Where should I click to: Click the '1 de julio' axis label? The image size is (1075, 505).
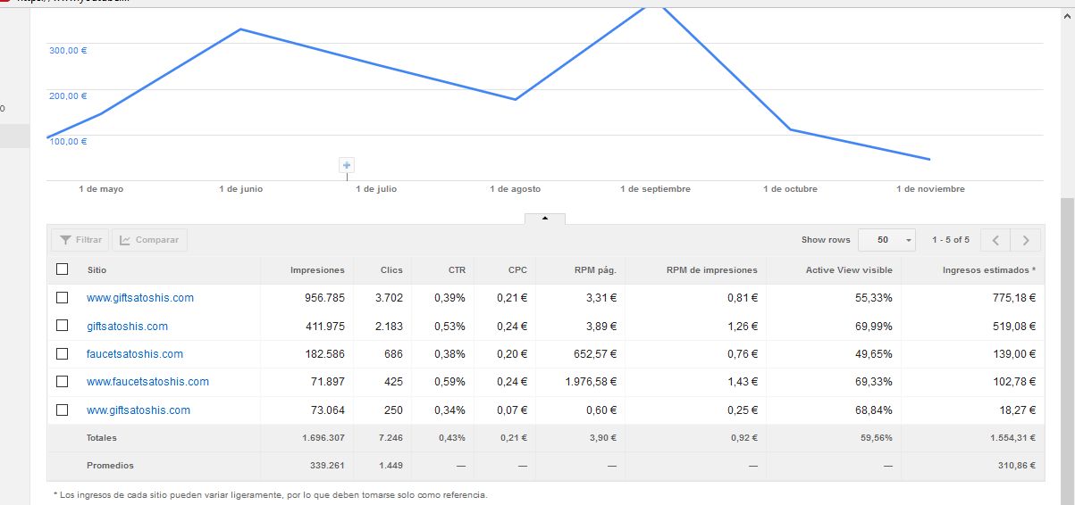point(376,189)
